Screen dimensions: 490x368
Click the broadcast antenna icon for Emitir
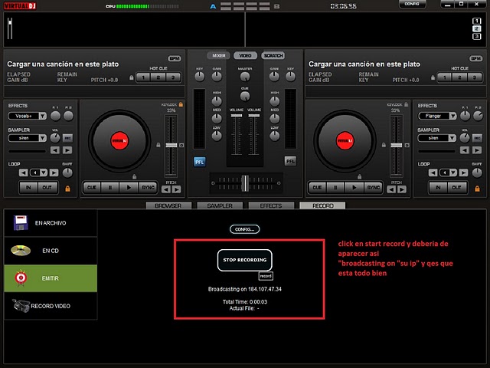click(x=21, y=278)
